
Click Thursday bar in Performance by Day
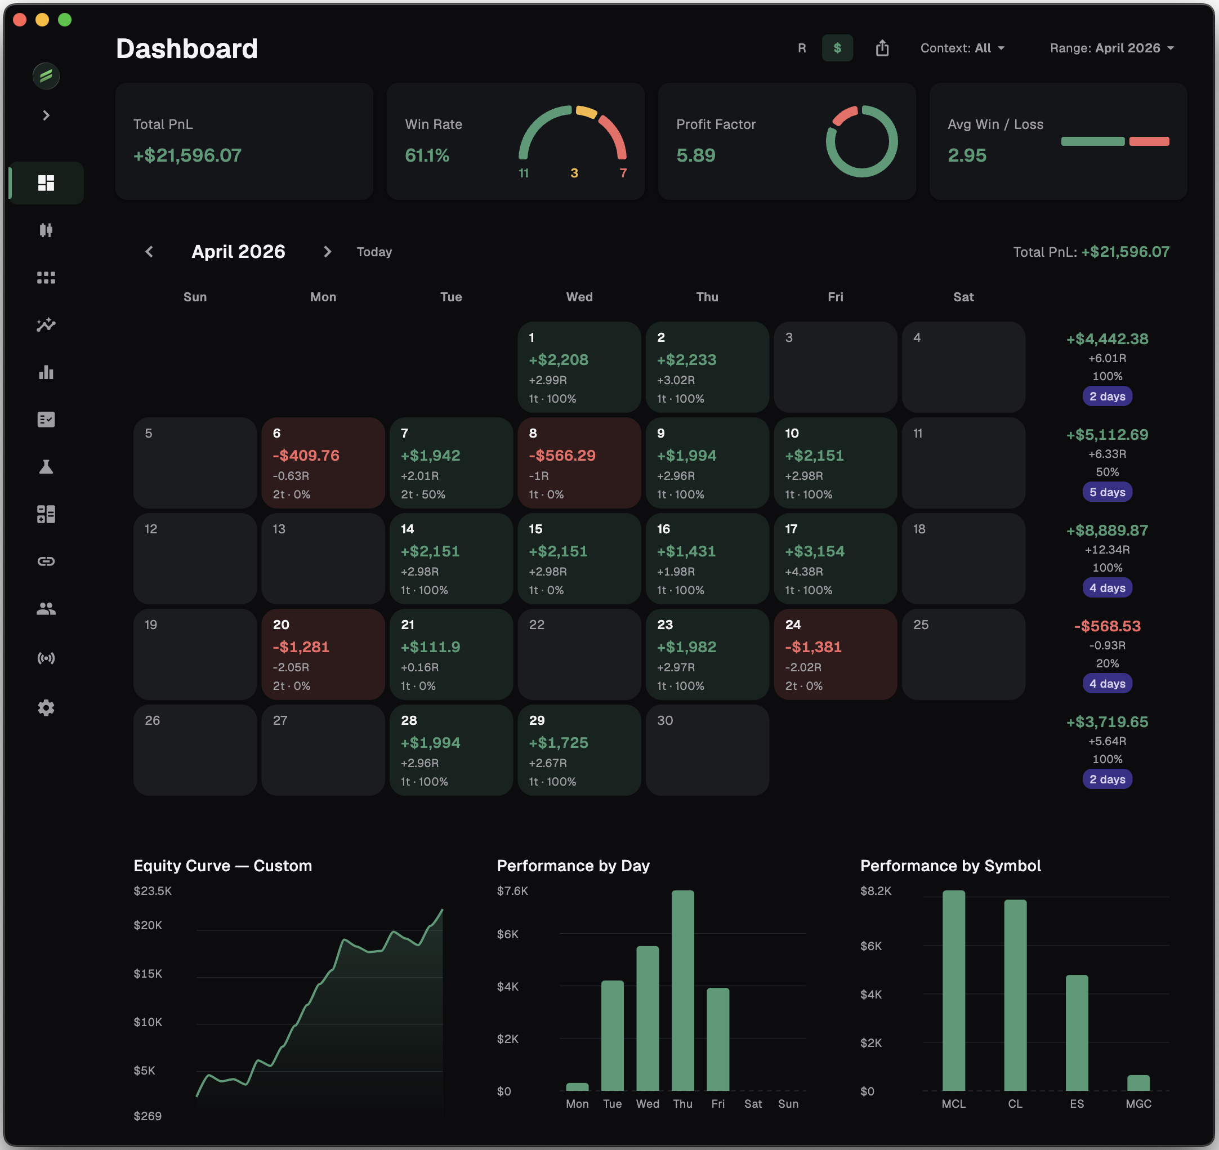coord(682,990)
